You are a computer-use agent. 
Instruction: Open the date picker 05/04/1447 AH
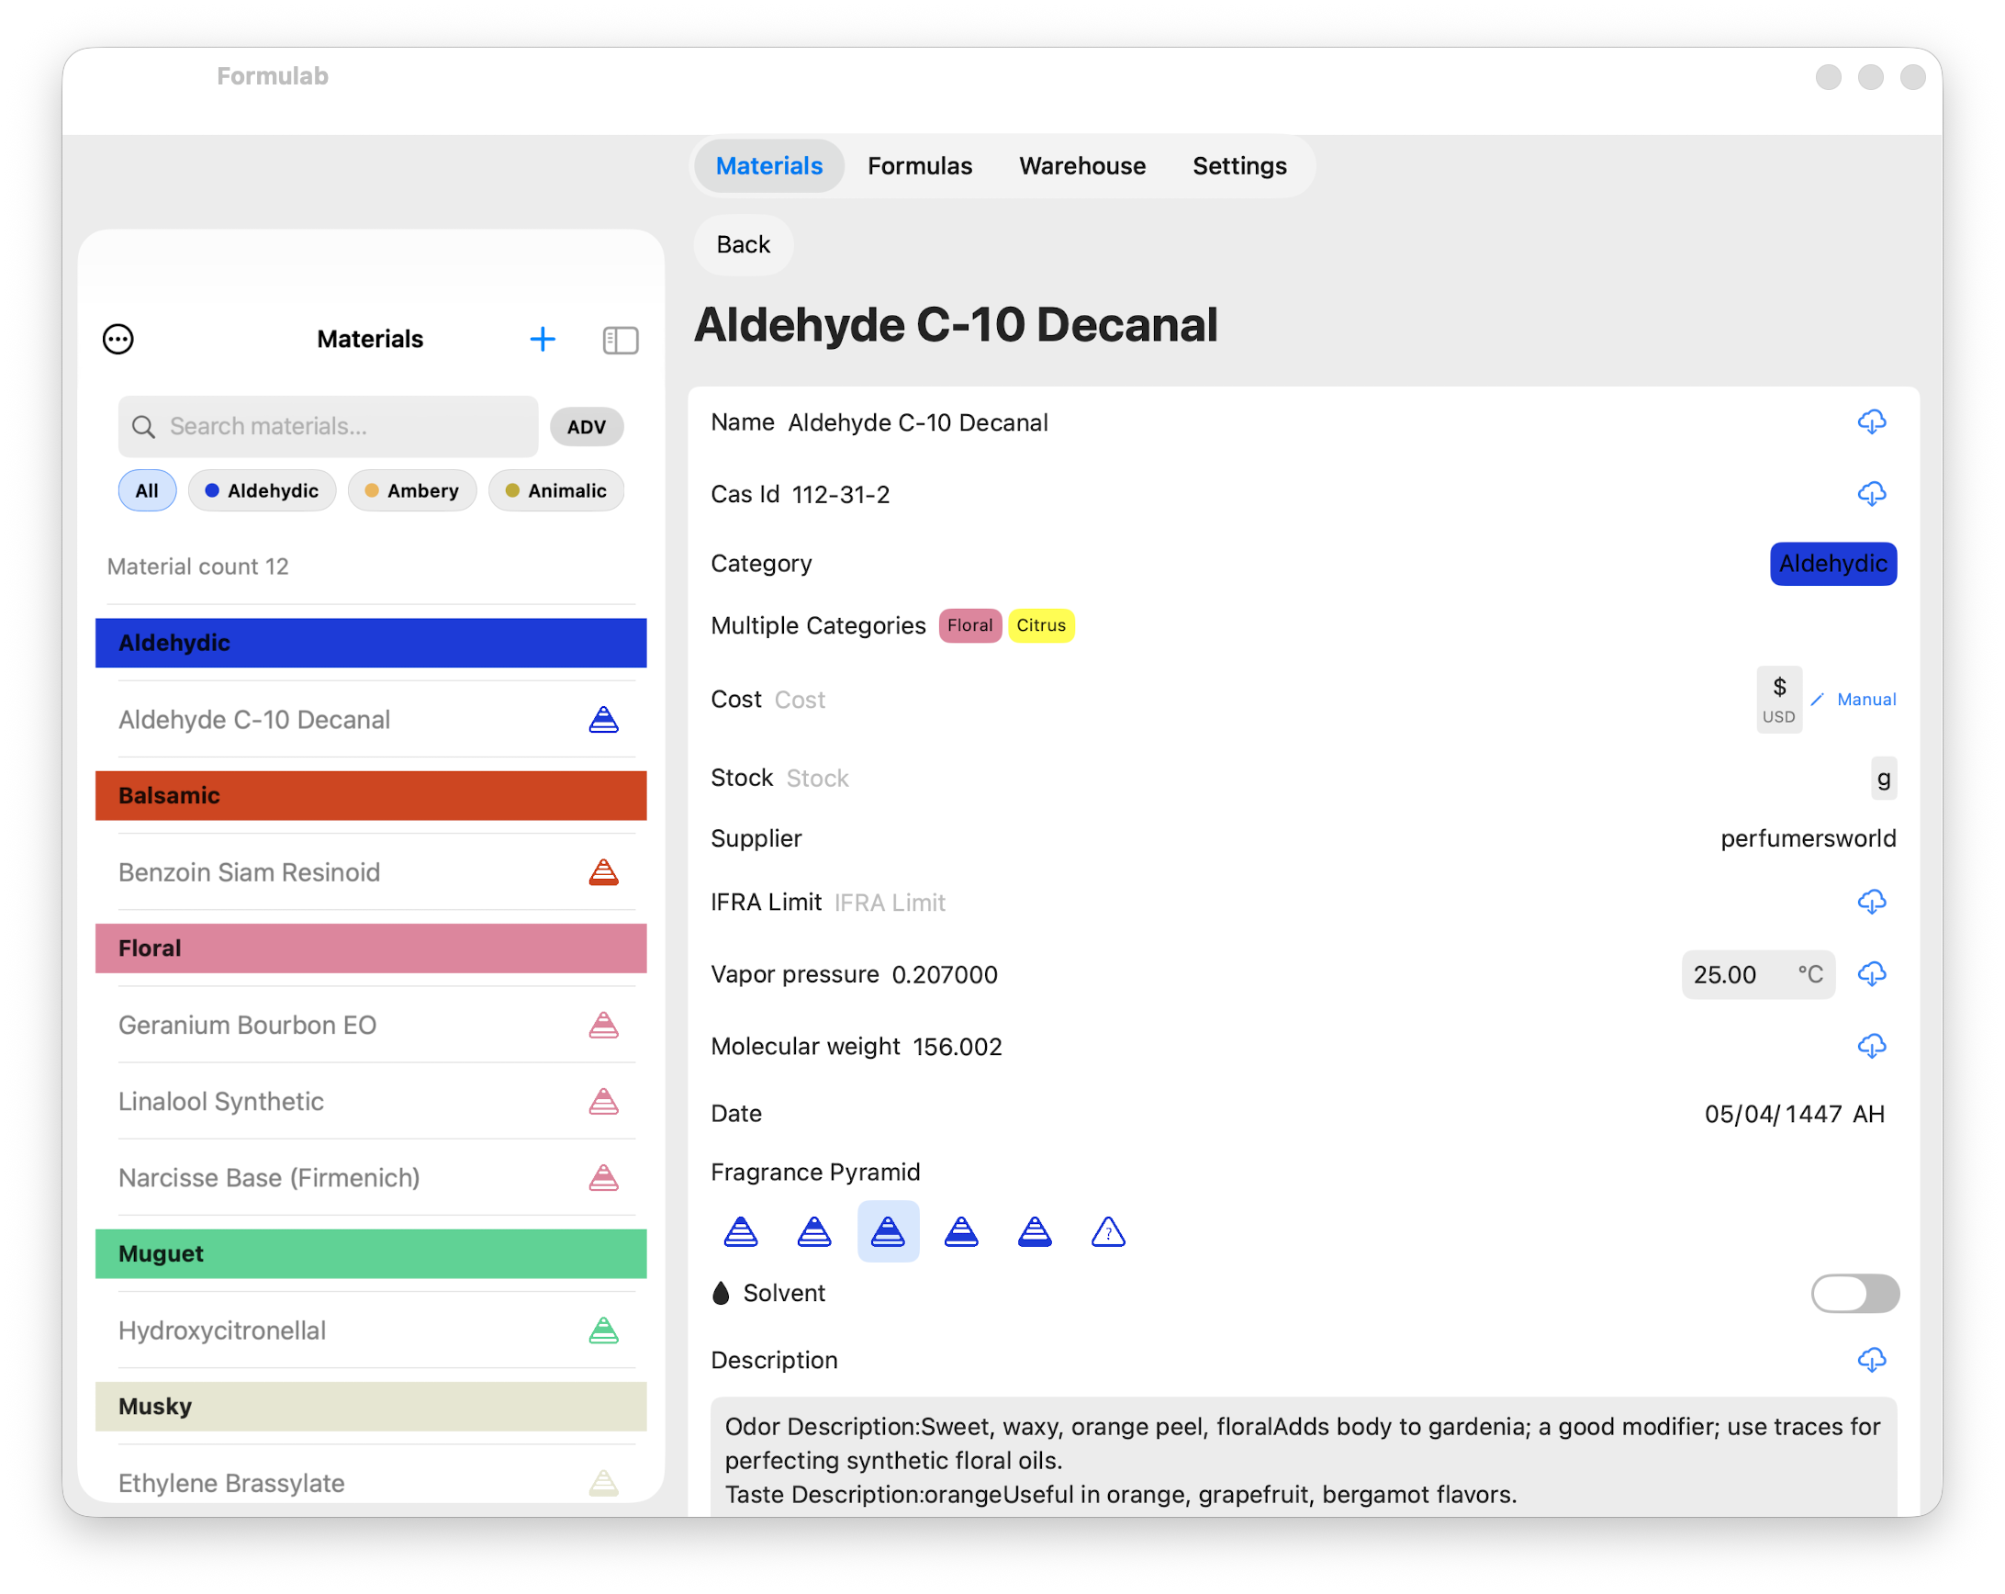click(1794, 1114)
